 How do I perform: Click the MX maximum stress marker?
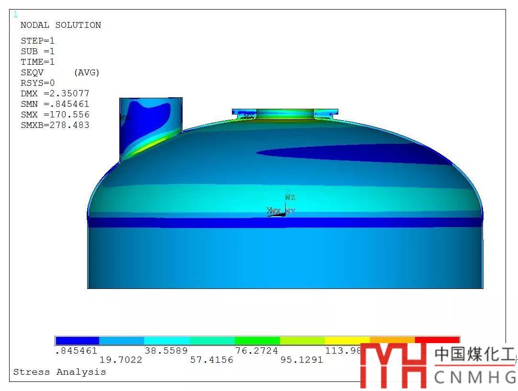249,116
